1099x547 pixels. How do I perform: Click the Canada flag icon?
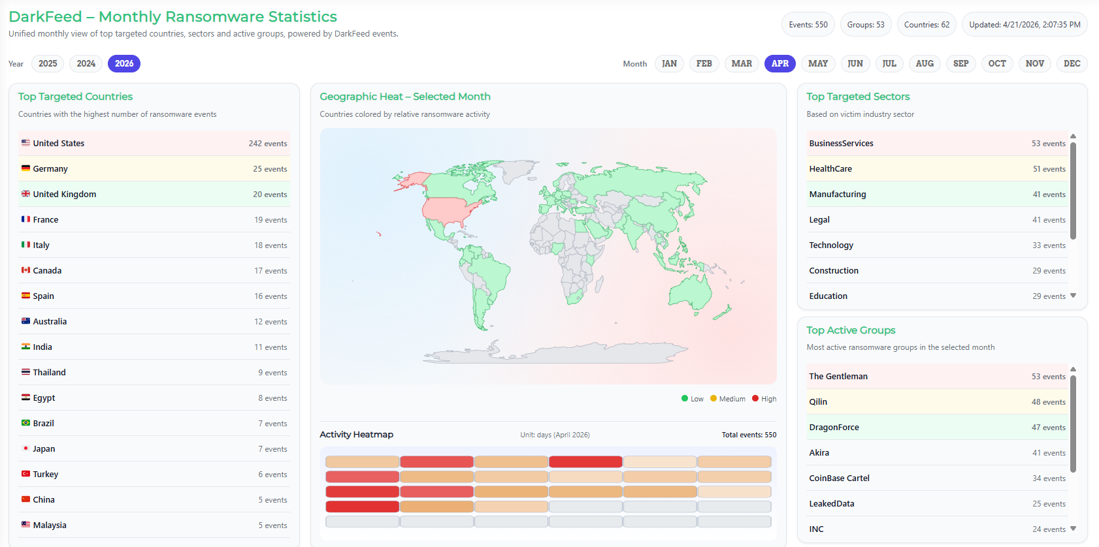[25, 270]
